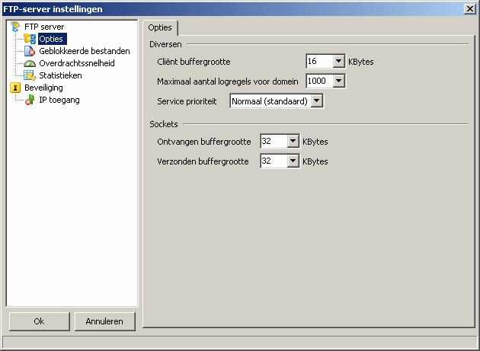480x351 pixels.
Task: Click the status bar at the dialog bottom
Action: pos(240,342)
